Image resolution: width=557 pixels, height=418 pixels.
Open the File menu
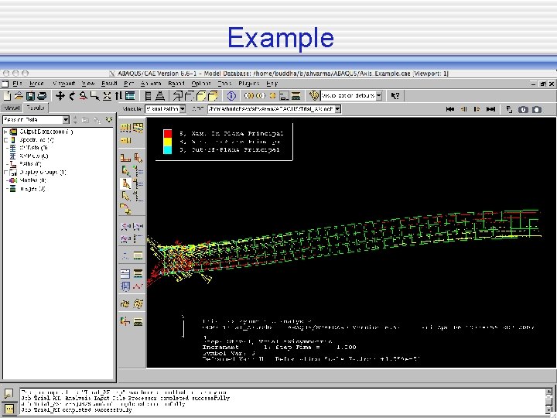point(17,84)
